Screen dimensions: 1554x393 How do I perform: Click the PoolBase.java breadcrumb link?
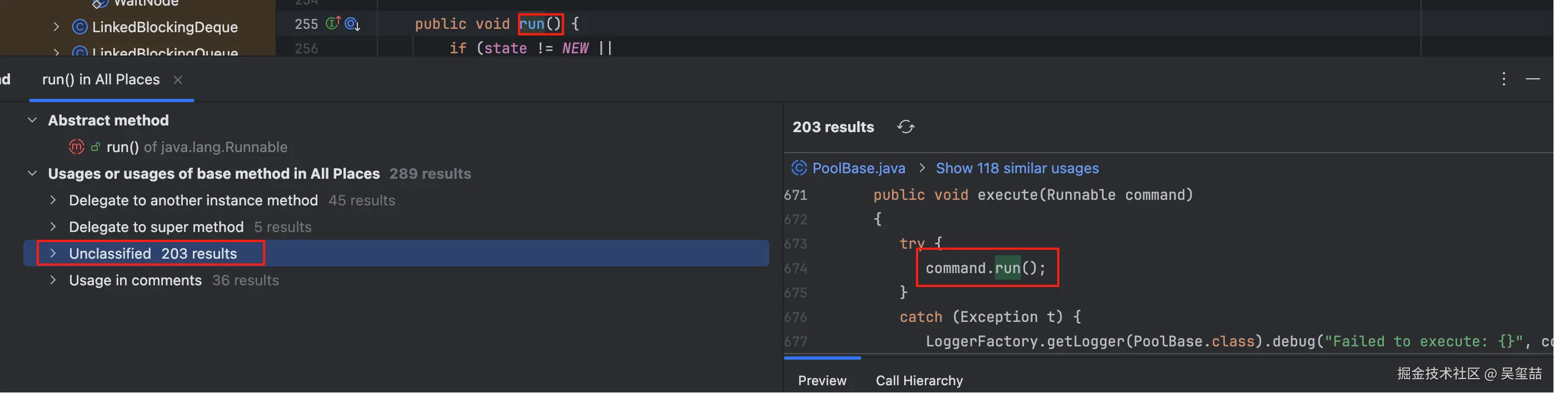(x=859, y=168)
